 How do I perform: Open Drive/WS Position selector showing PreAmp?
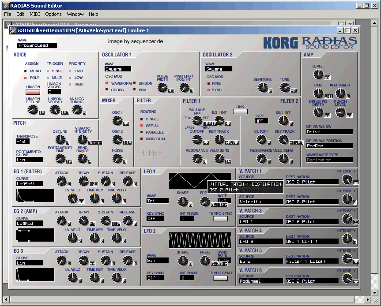click(329, 146)
